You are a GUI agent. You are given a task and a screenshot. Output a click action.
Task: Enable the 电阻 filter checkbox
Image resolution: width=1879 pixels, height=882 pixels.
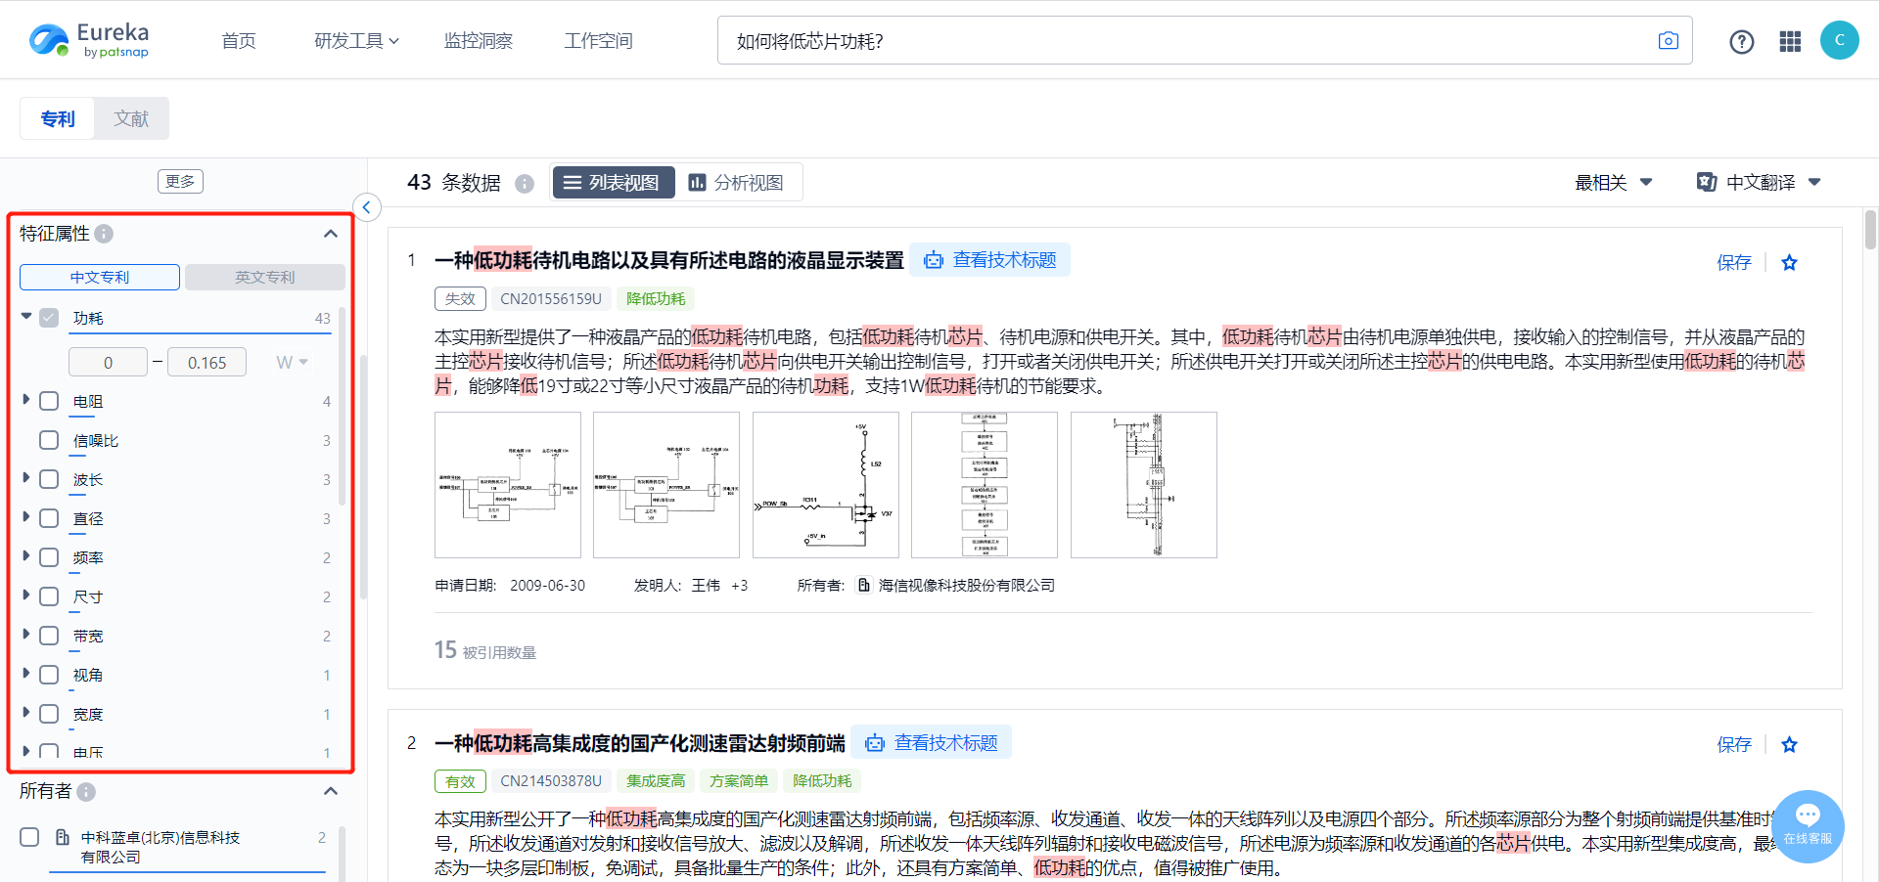(x=49, y=401)
